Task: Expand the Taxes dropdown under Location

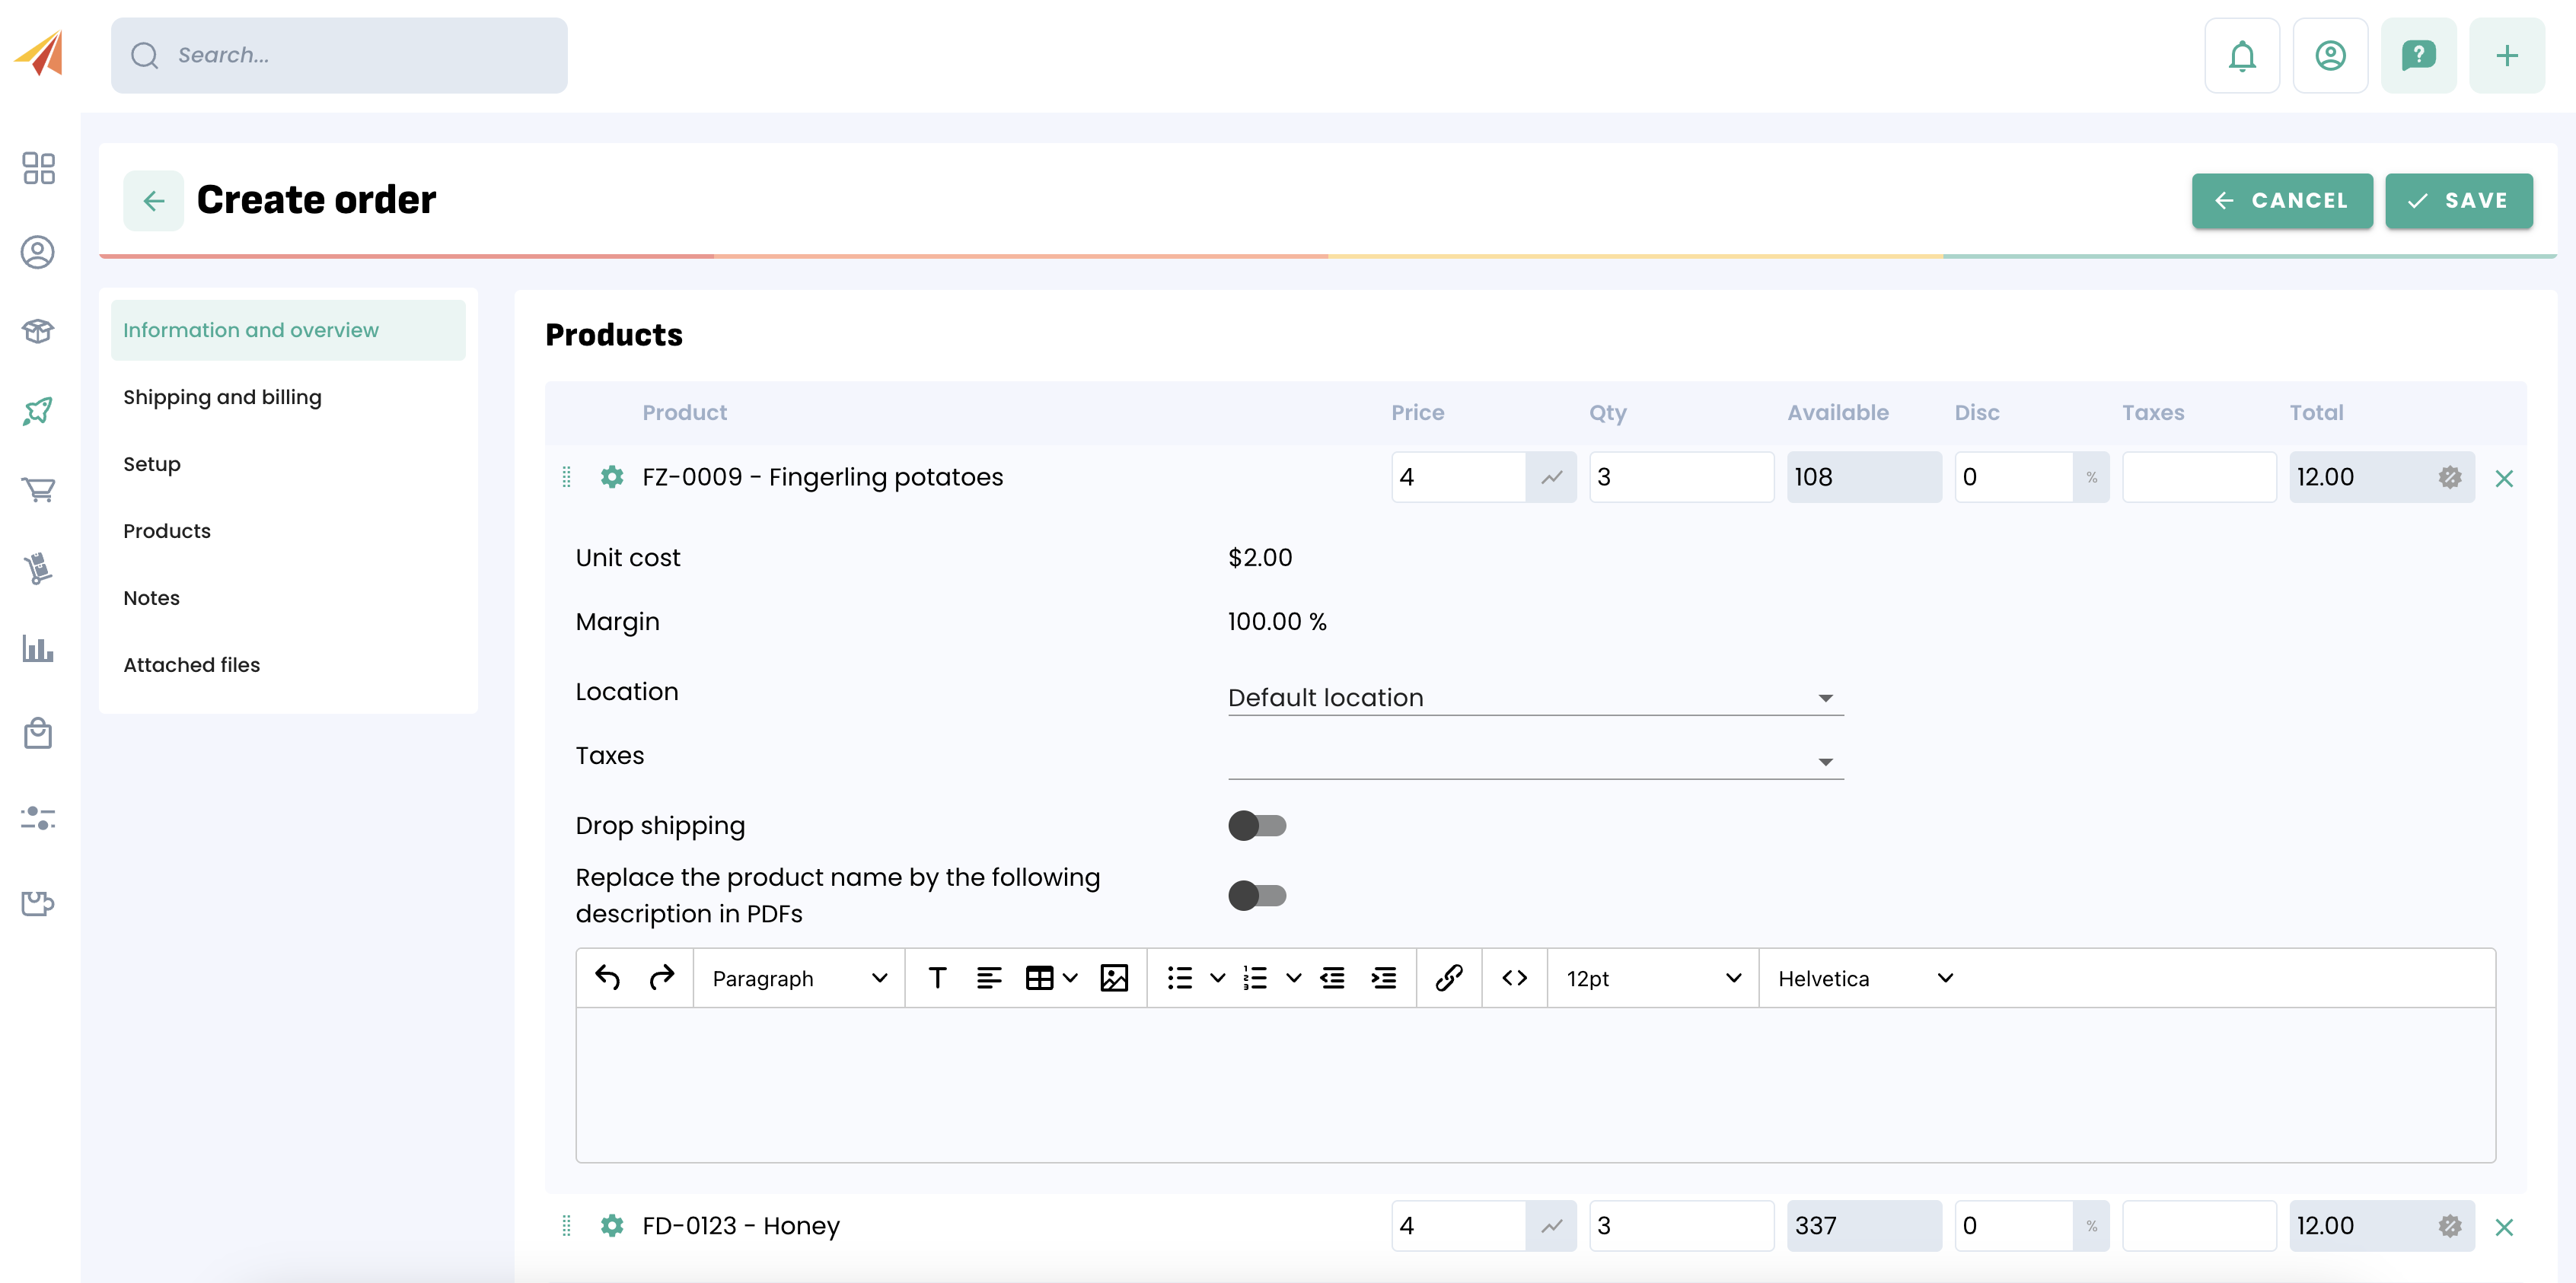Action: pyautogui.click(x=1534, y=761)
